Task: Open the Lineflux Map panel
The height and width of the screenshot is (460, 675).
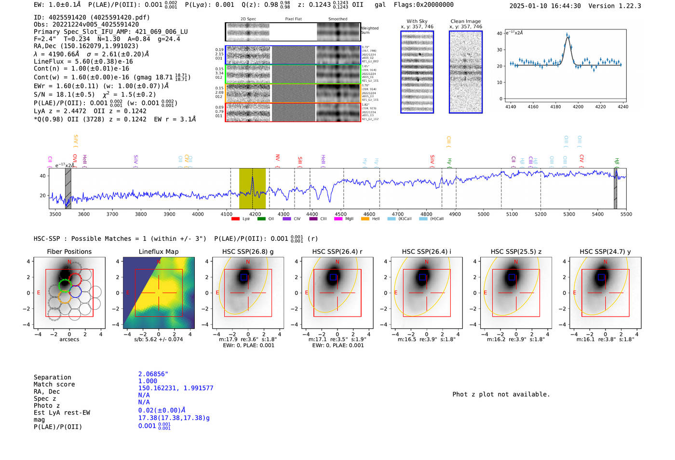Action: point(159,293)
